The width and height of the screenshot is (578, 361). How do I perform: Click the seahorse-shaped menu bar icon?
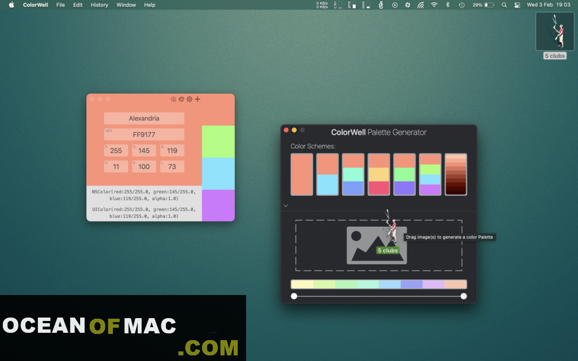[381, 5]
